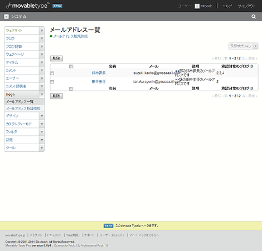
Task: Expand the 設定 menu arrow
Action: click(42, 140)
